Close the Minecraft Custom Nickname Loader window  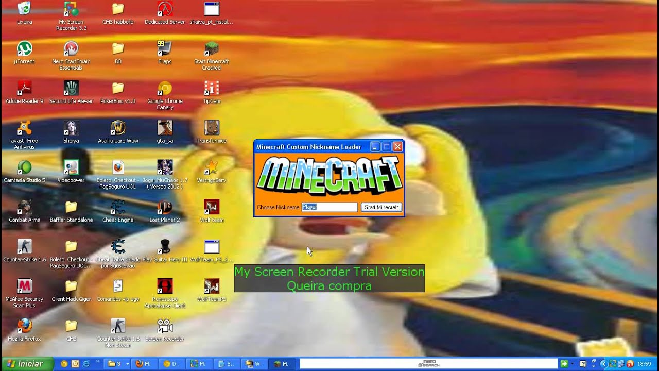click(397, 147)
